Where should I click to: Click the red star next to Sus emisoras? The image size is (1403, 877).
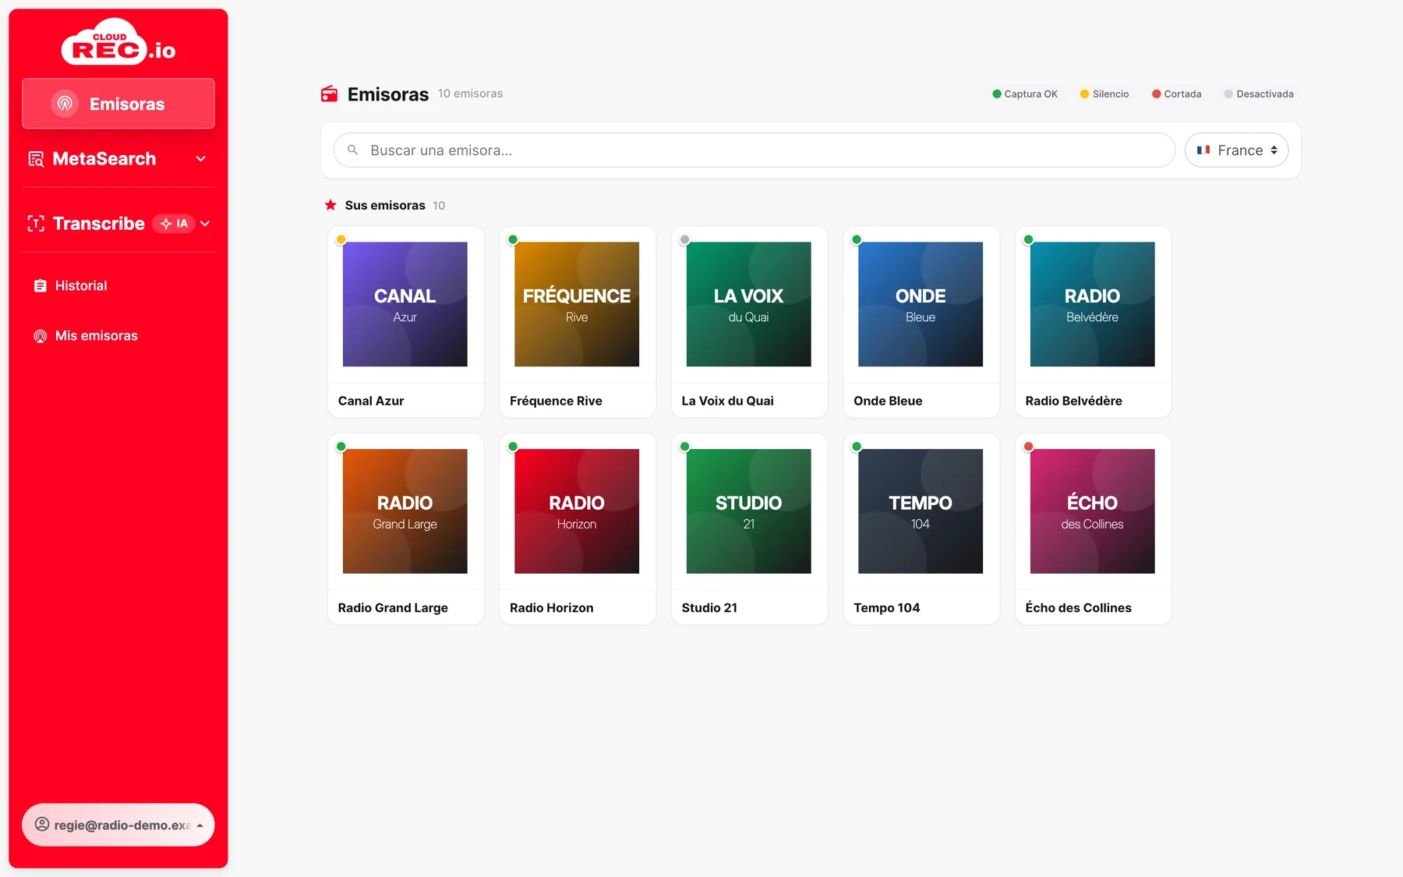click(330, 205)
